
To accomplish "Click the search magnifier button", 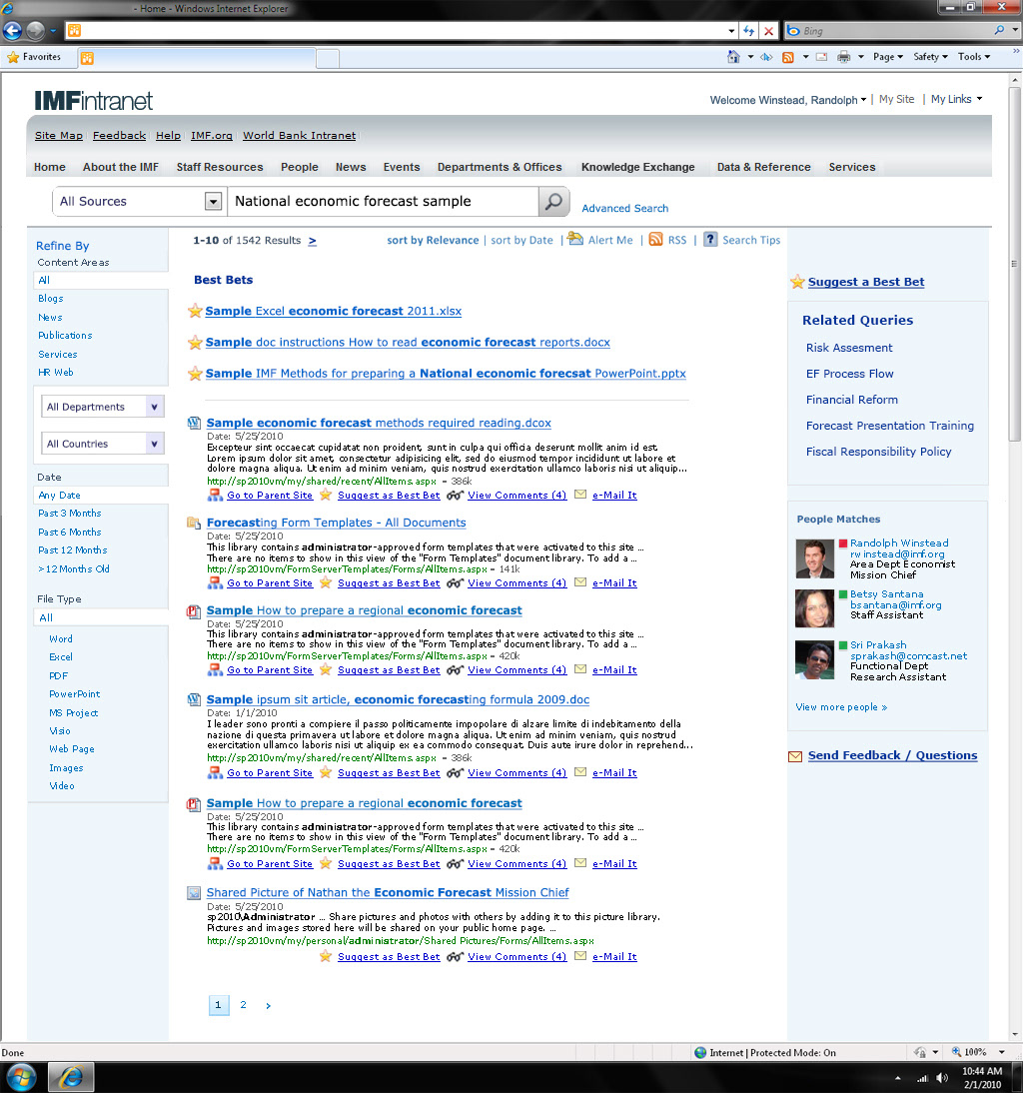I will click(x=553, y=202).
